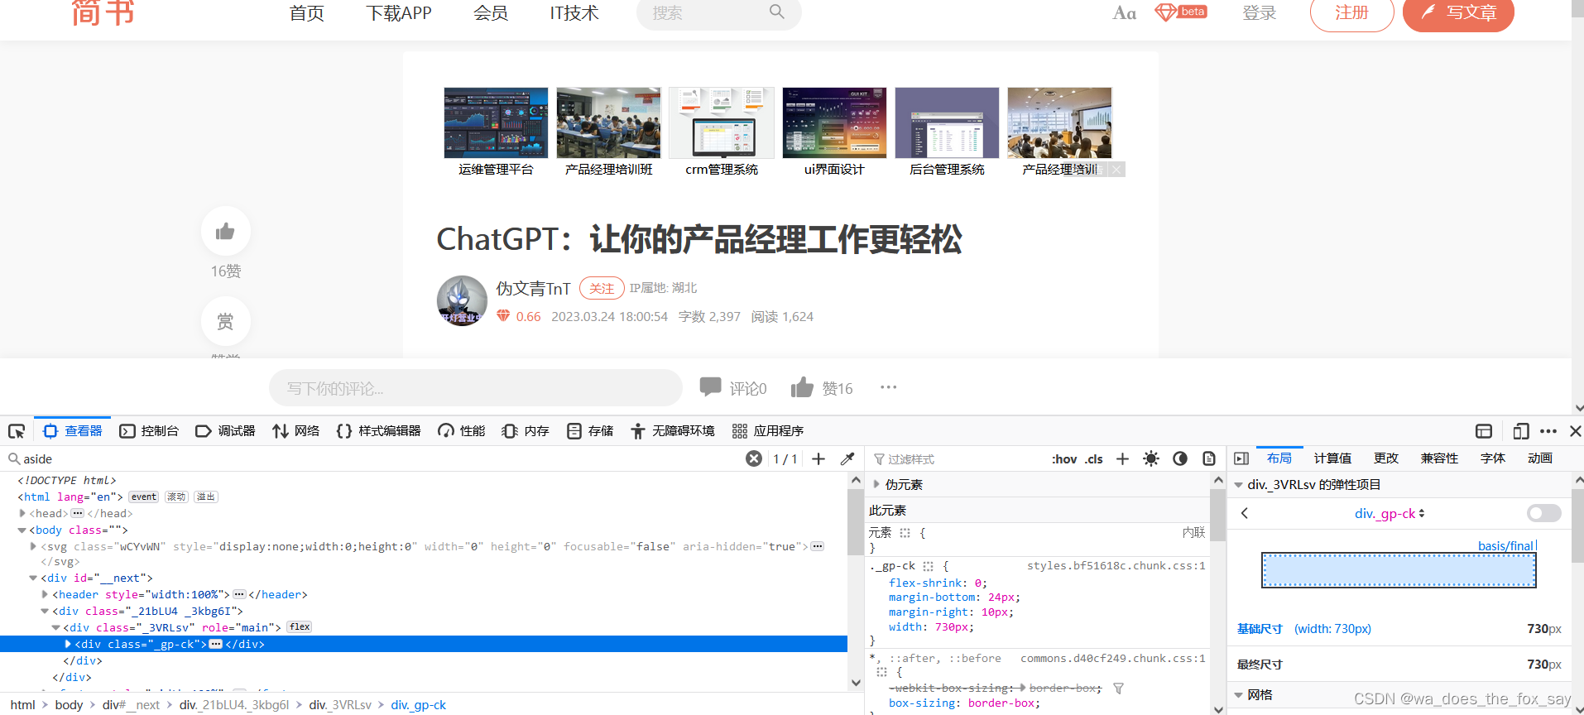The width and height of the screenshot is (1584, 715).
Task: Open the 字体 fonts tab
Action: (1492, 458)
